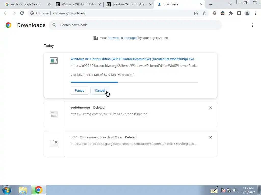The height and width of the screenshot is (195, 261).
Task: Click the Search downloads field
Action: (136, 25)
